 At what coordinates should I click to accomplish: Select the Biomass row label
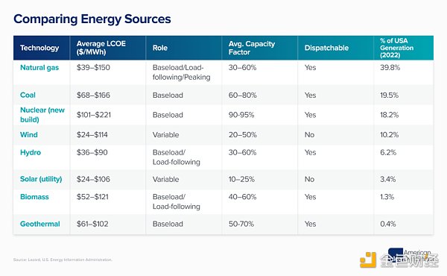[x=34, y=197]
